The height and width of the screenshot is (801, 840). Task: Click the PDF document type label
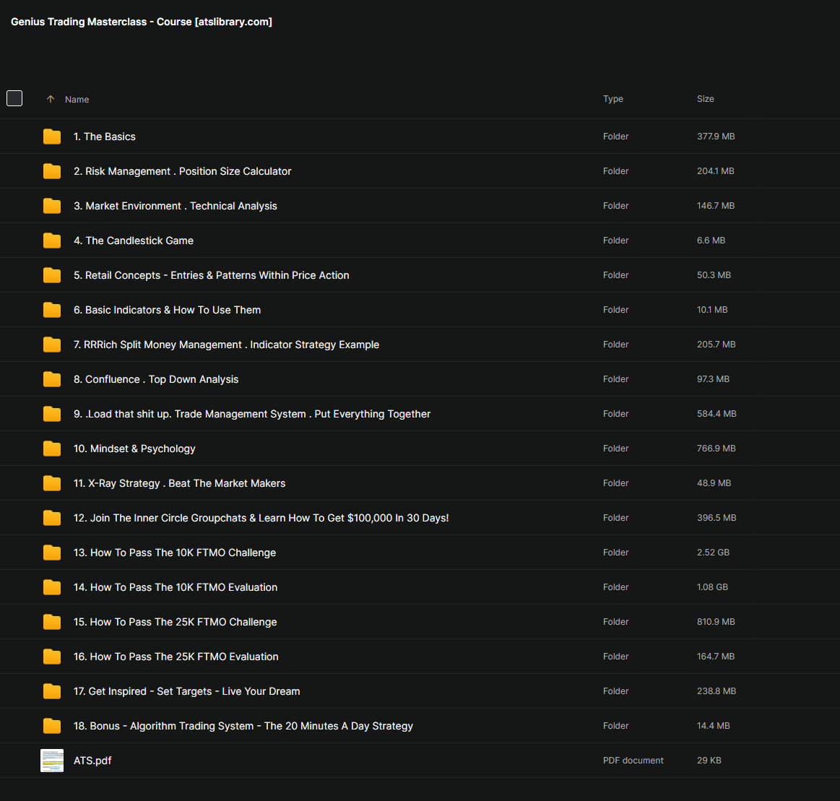pos(633,761)
